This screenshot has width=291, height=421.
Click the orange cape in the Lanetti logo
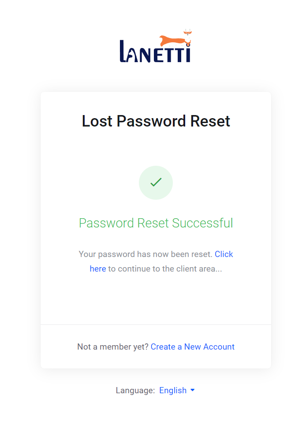point(173,41)
